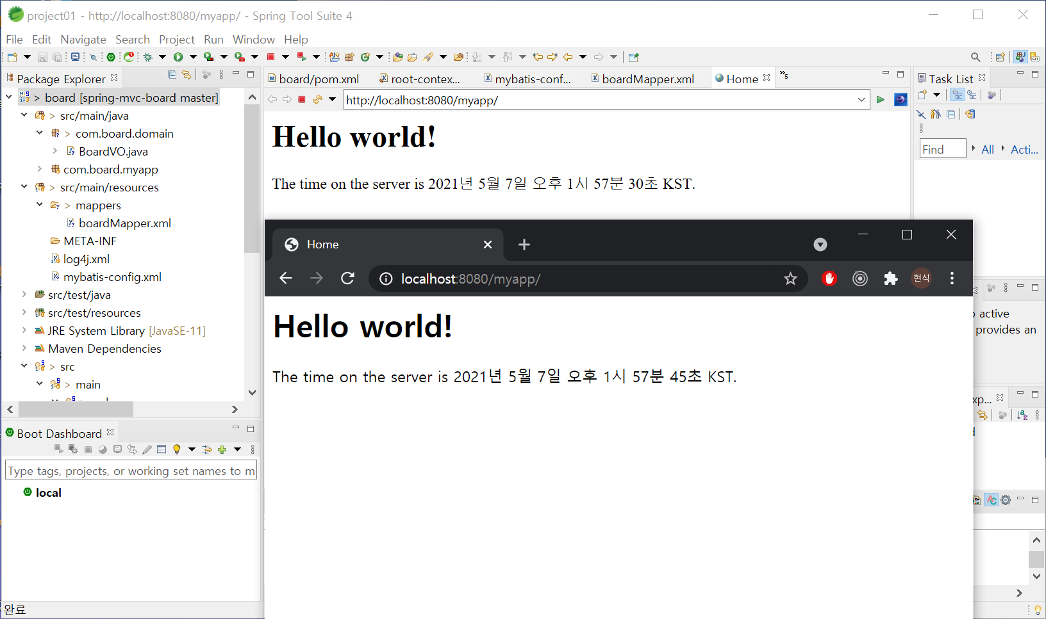This screenshot has width=1046, height=619.
Task: Collapse src/main/java folder
Action: [24, 115]
